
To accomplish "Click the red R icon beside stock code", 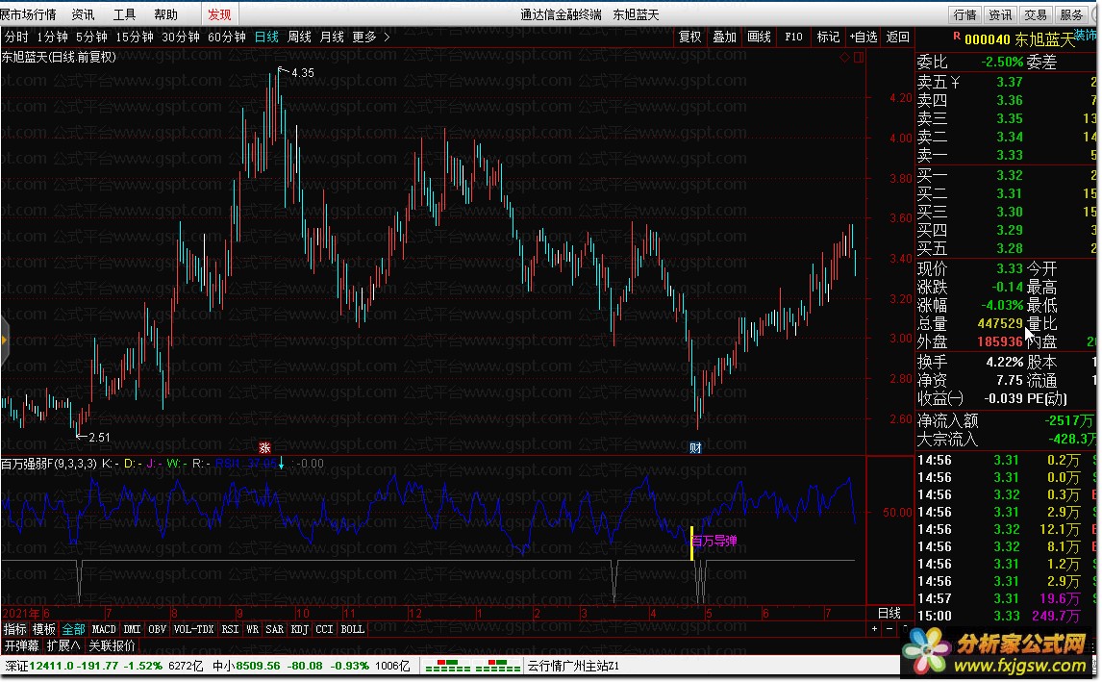I will 957,37.
